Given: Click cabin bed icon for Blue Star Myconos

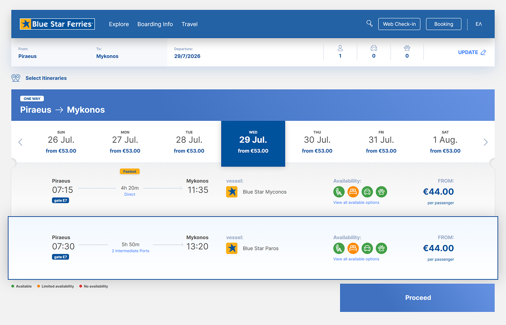Looking at the screenshot, I should point(353,192).
